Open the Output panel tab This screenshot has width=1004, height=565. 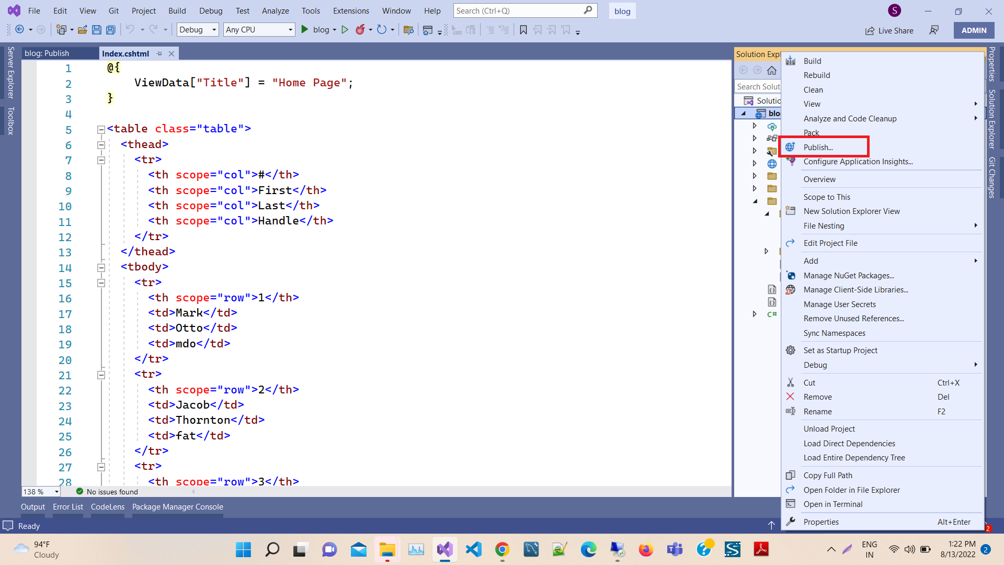click(x=33, y=507)
